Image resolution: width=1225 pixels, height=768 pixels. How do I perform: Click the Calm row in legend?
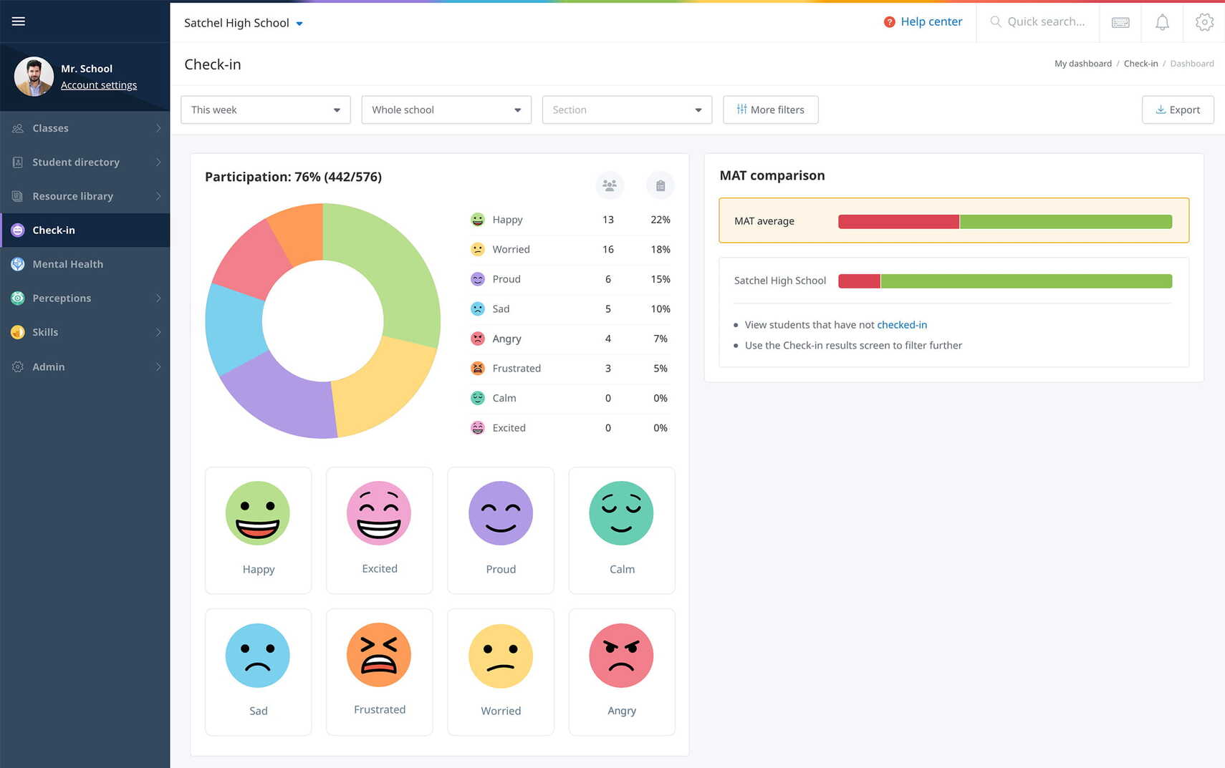coord(572,398)
